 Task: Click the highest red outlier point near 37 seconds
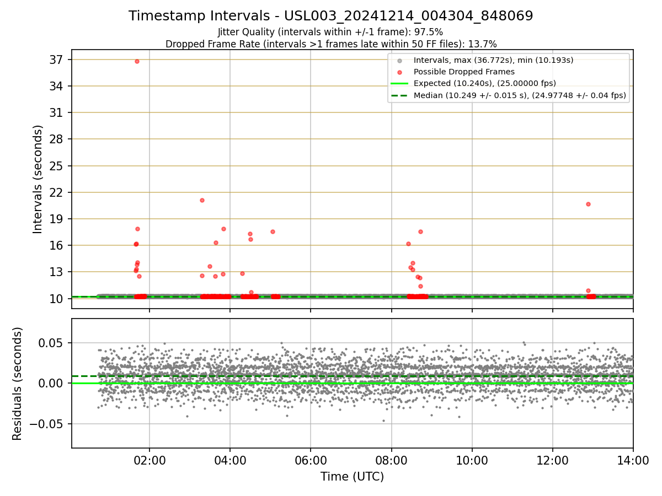tap(137, 61)
